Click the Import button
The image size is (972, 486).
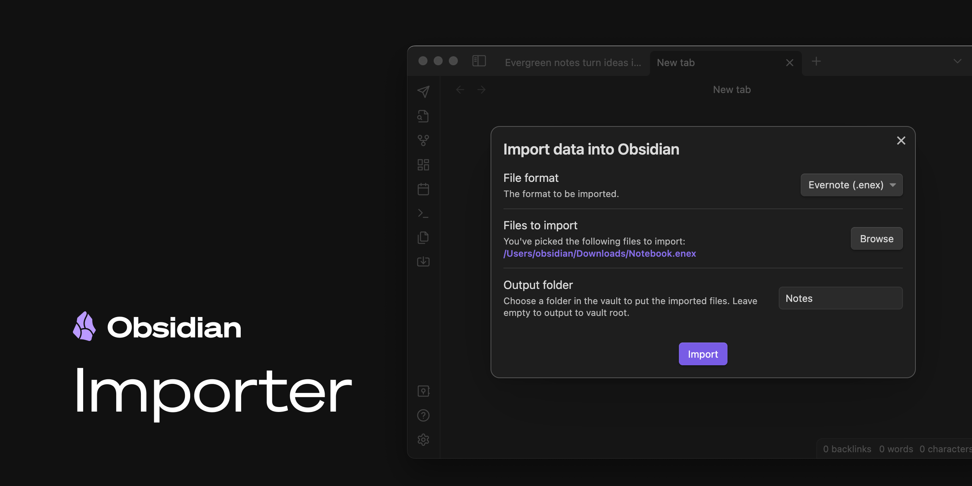tap(703, 353)
